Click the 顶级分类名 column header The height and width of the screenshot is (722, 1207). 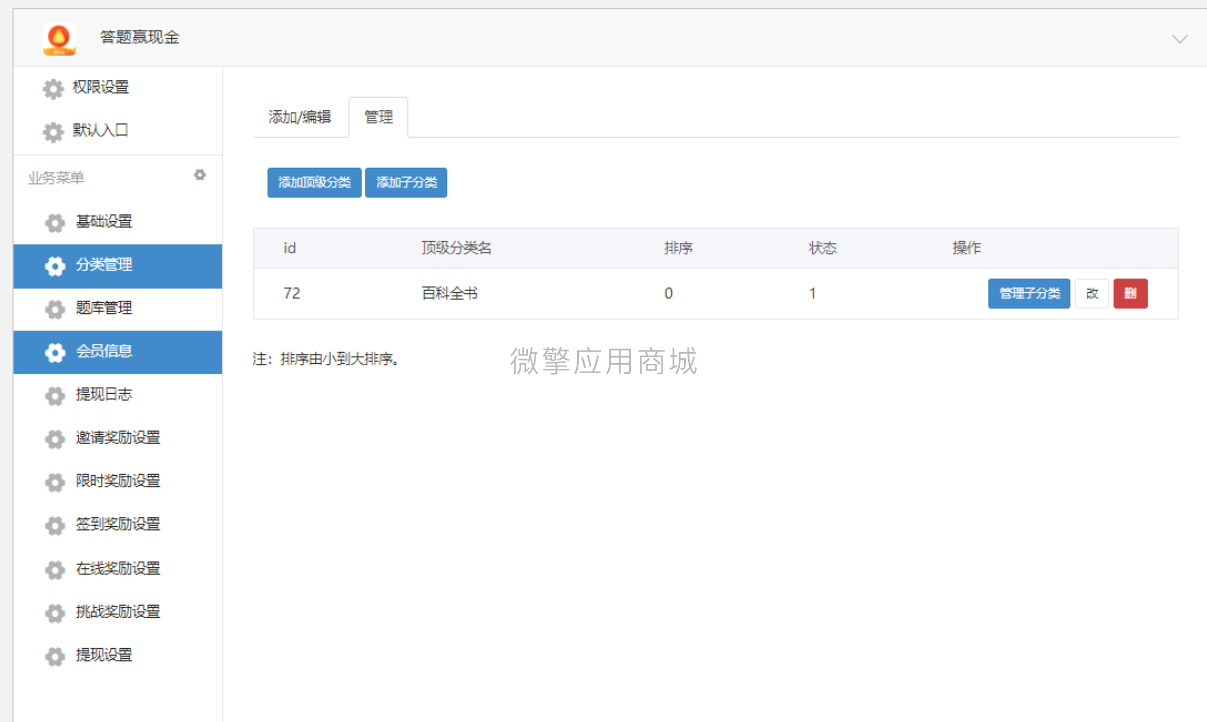[x=456, y=248]
